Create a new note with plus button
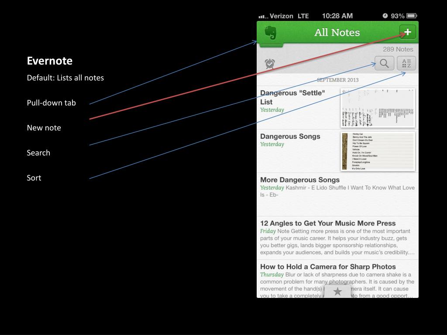The width and height of the screenshot is (447, 335). 407,31
